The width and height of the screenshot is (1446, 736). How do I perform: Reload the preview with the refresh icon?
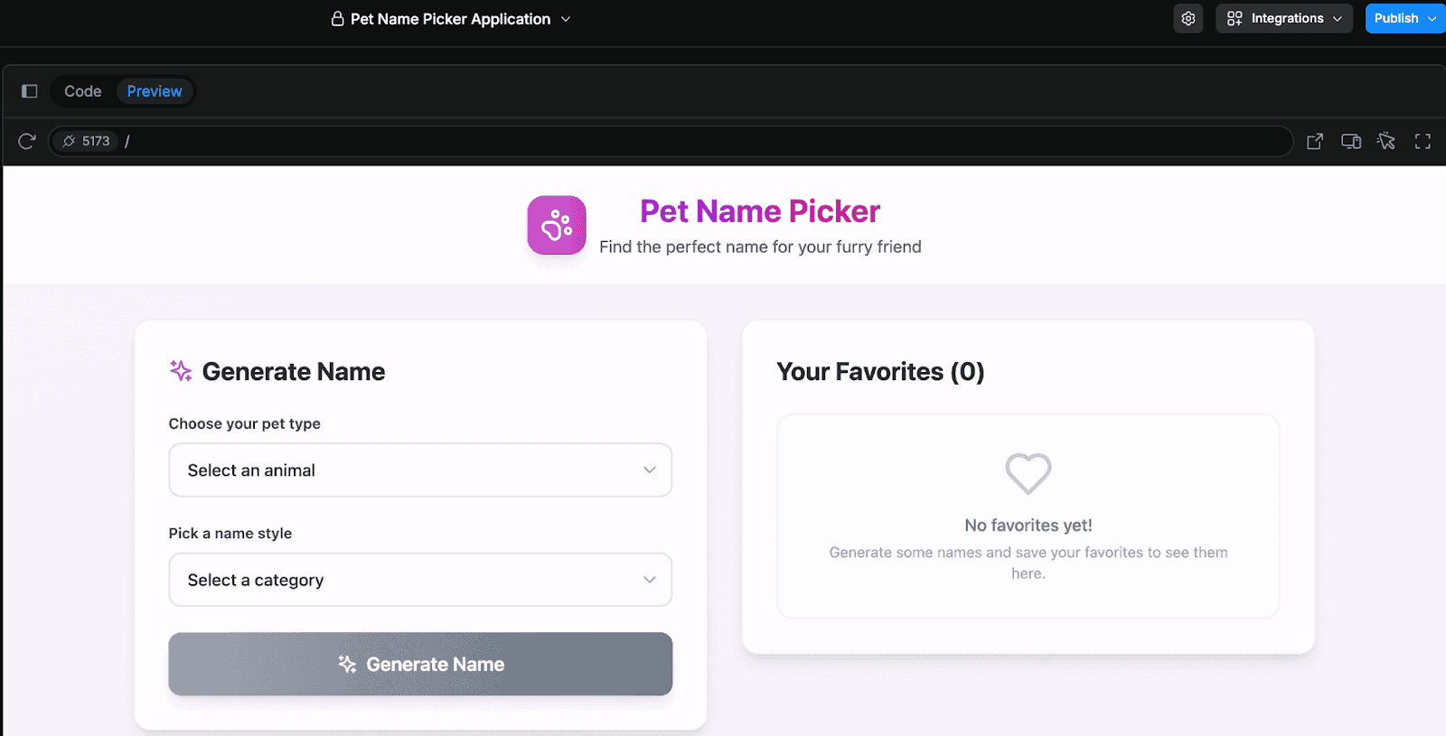pos(27,141)
